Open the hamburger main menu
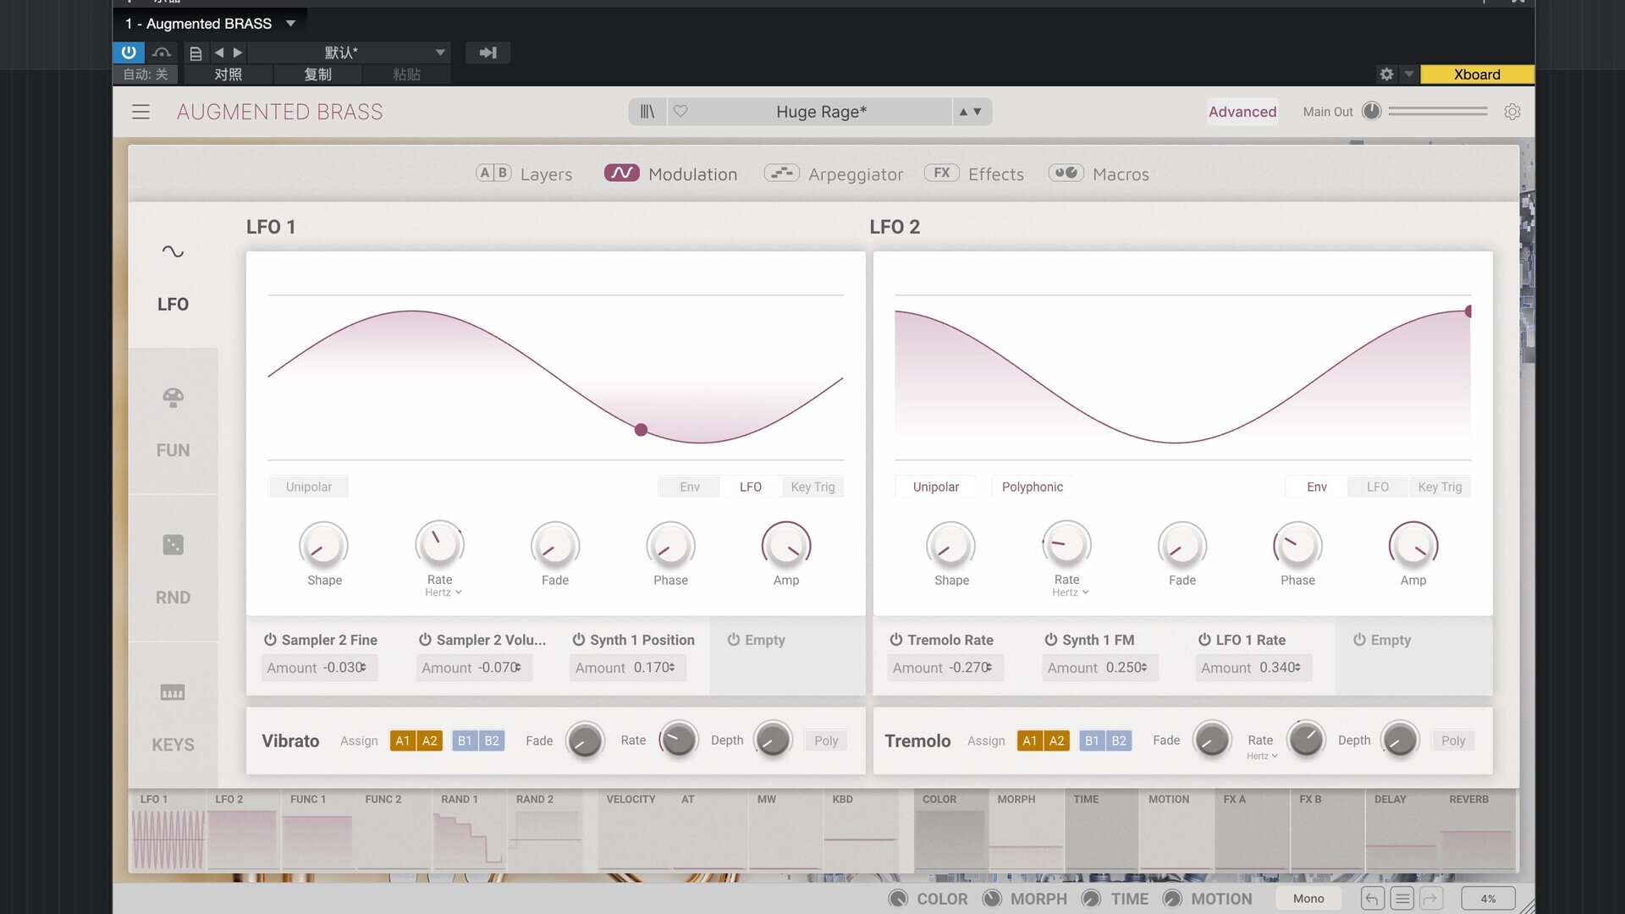 140,112
